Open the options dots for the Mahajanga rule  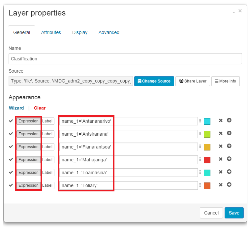200,159
